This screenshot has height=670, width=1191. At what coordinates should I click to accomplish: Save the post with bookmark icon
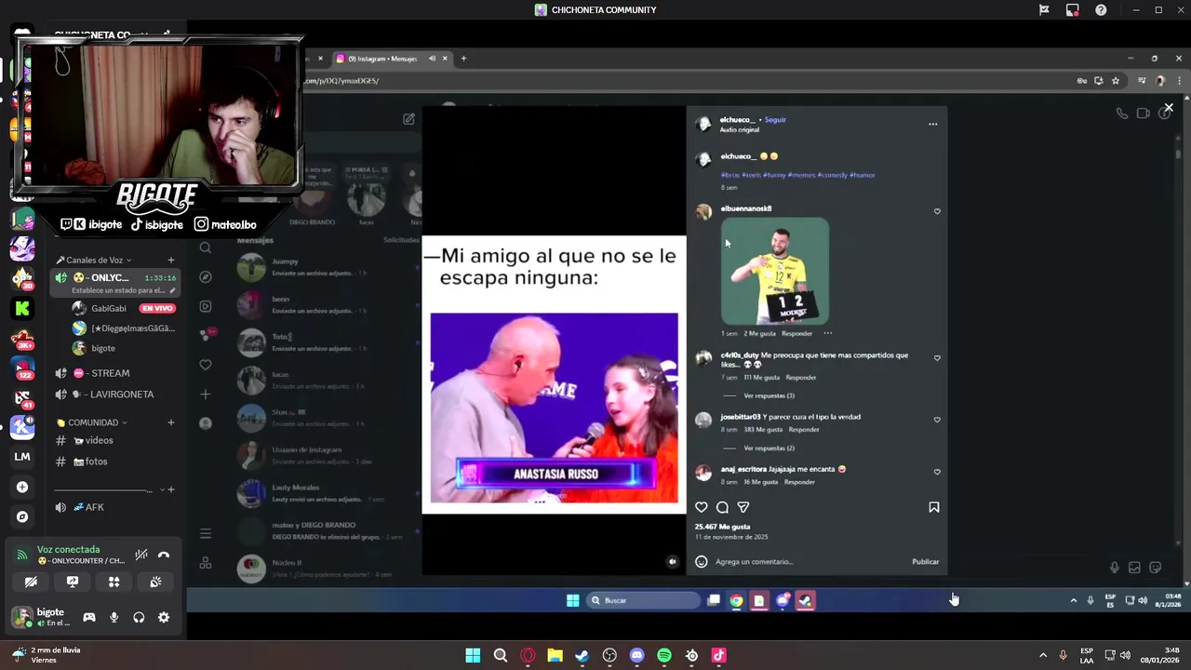tap(933, 507)
